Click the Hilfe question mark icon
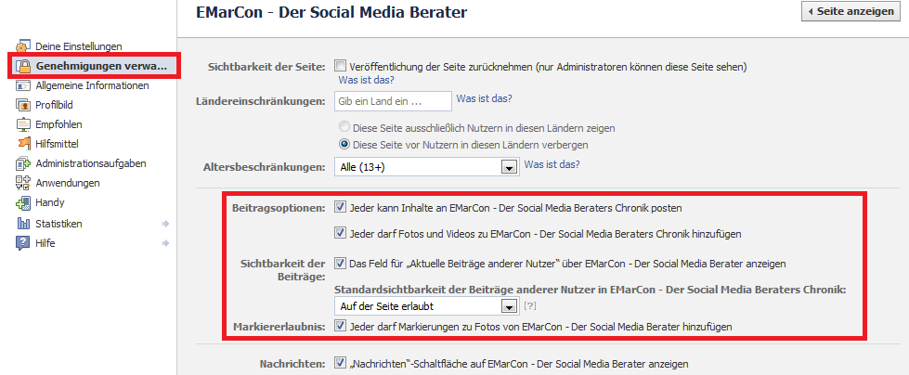The width and height of the screenshot is (909, 375). (x=22, y=243)
